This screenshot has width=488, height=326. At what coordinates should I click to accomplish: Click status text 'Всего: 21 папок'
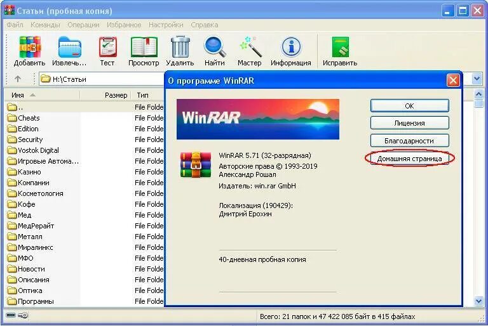point(285,316)
